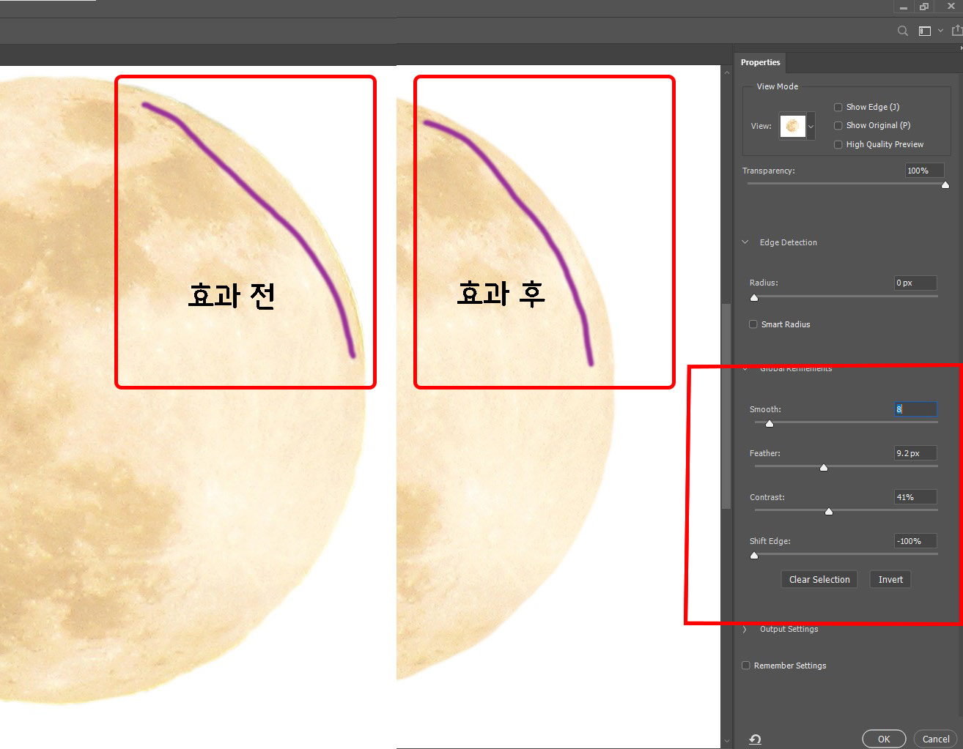Open the workspace layout switcher icon
963x749 pixels.
925,31
